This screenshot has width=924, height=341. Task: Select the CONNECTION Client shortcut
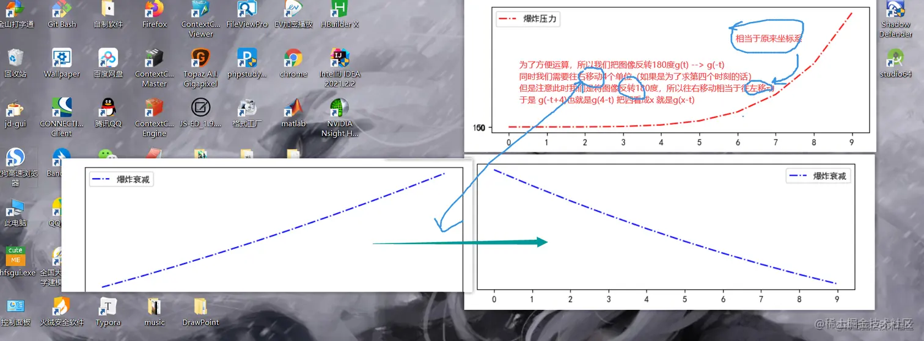point(62,117)
